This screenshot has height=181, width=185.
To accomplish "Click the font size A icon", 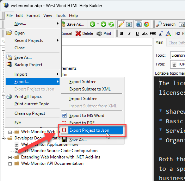I will pos(161,33).
